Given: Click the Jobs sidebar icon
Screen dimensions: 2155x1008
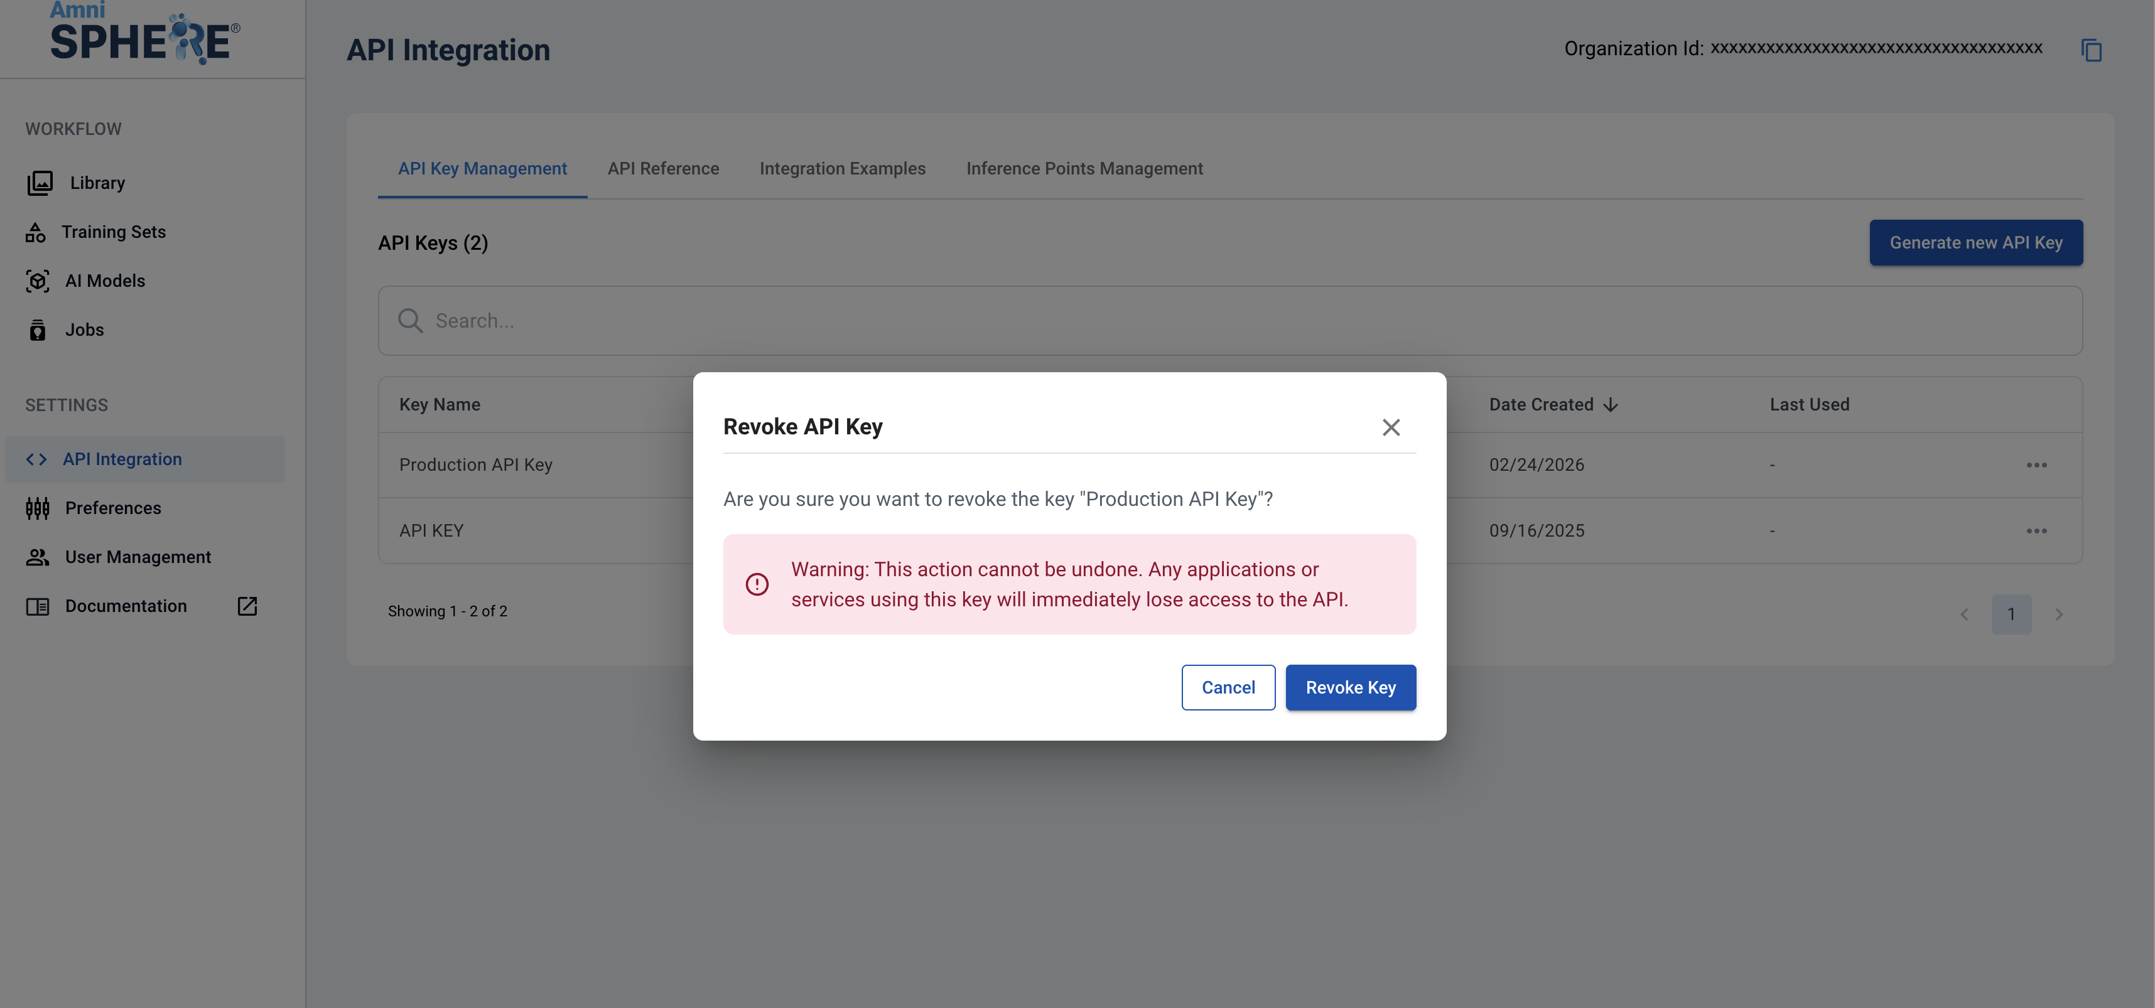Looking at the screenshot, I should click(37, 330).
